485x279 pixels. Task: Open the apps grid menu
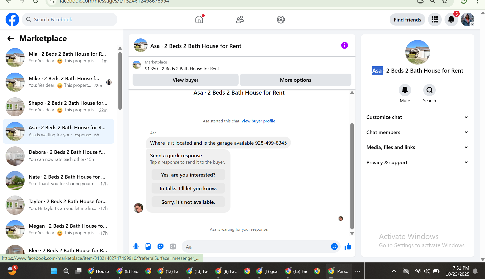(435, 19)
